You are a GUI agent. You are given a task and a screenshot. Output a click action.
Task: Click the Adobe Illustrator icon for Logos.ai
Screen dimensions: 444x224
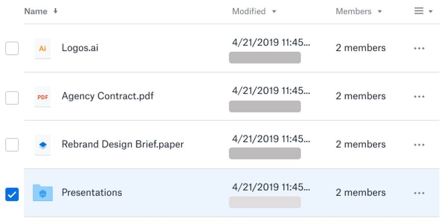(43, 48)
